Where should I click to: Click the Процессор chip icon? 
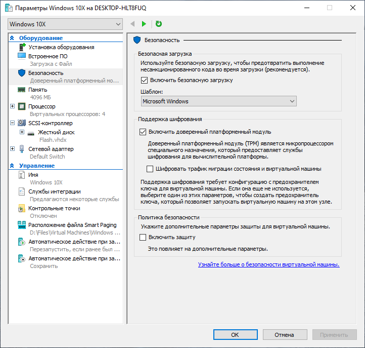22,106
